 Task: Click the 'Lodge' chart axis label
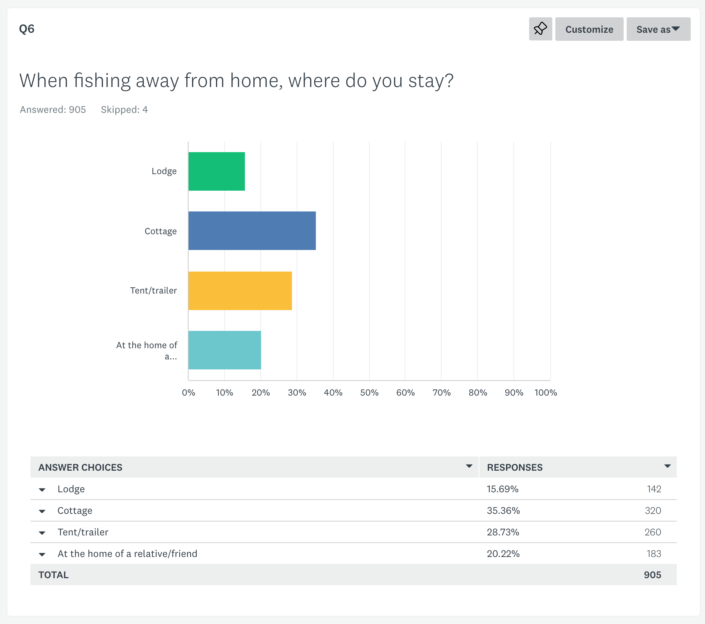click(x=164, y=171)
